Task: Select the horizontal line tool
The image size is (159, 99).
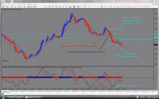Action: pyautogui.click(x=96, y=7)
